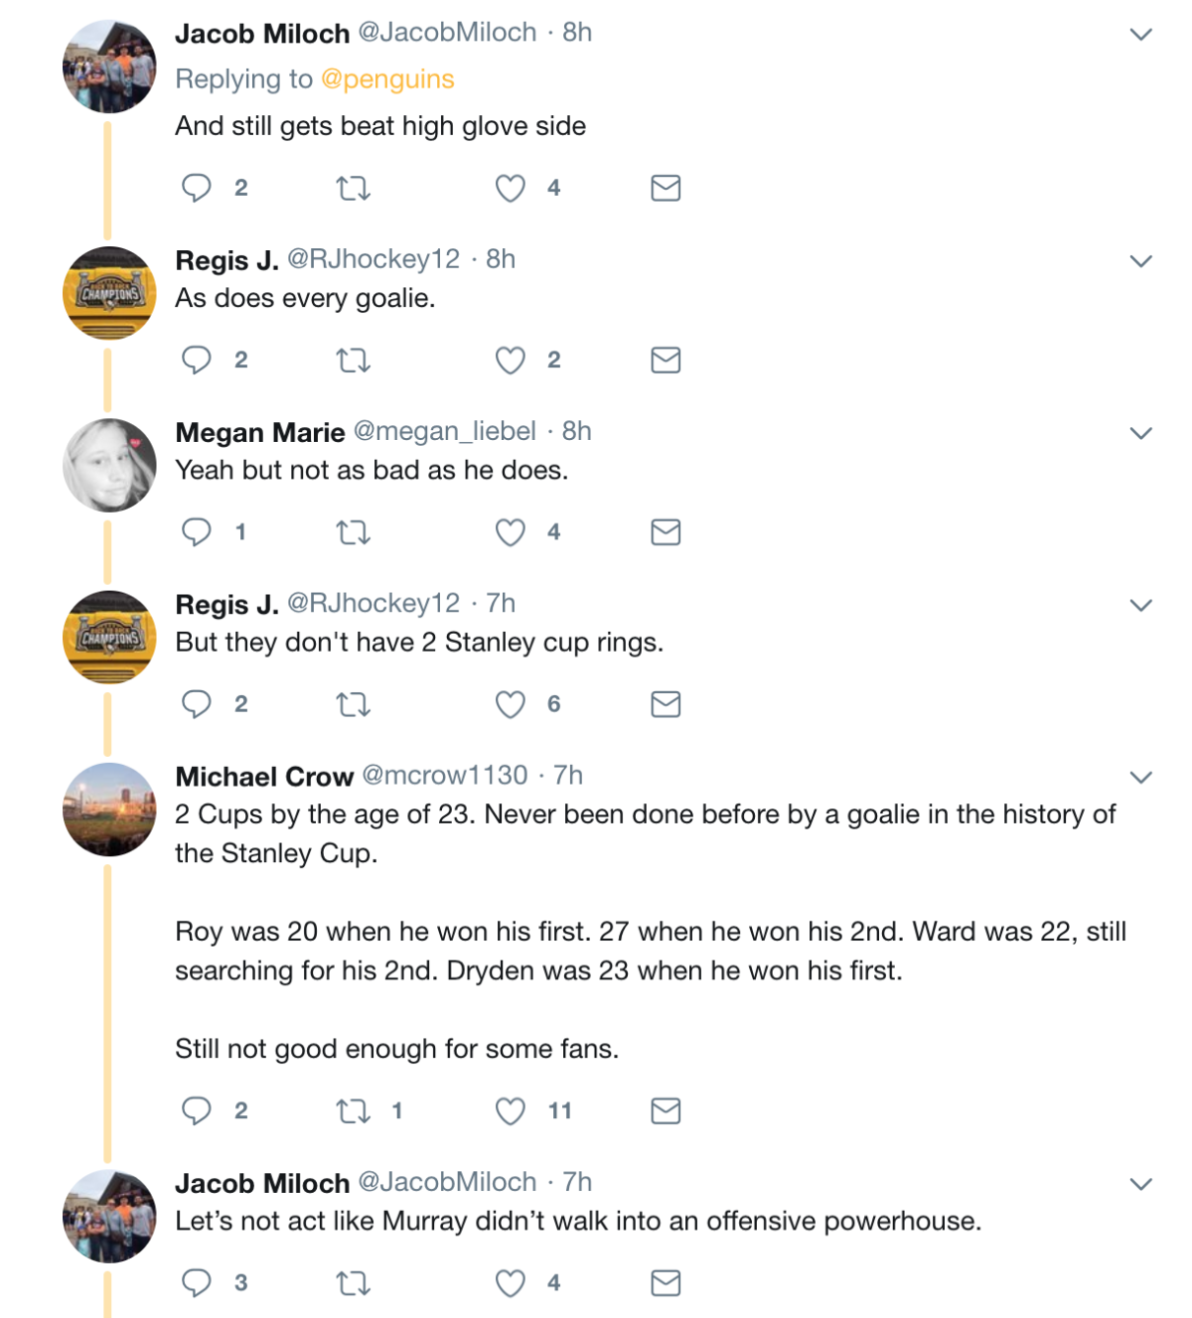Reply to Megan Marie's tweet
The image size is (1192, 1318).
click(197, 532)
